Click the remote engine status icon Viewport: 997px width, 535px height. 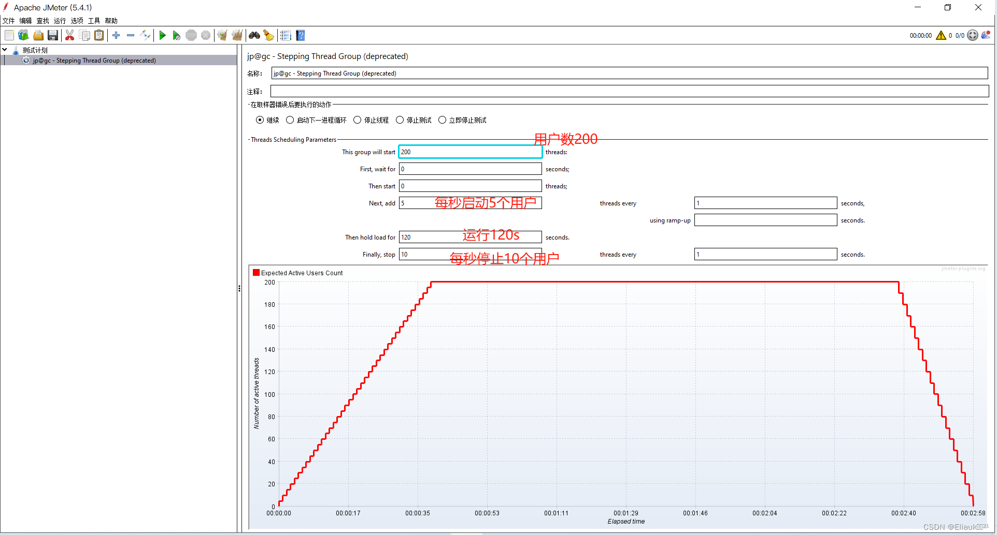pos(973,35)
